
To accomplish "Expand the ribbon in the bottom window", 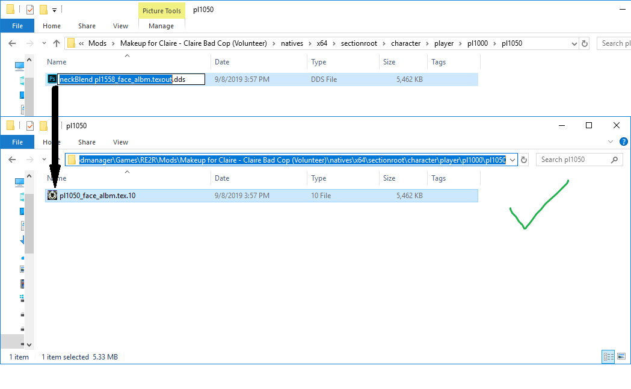I will pyautogui.click(x=611, y=142).
